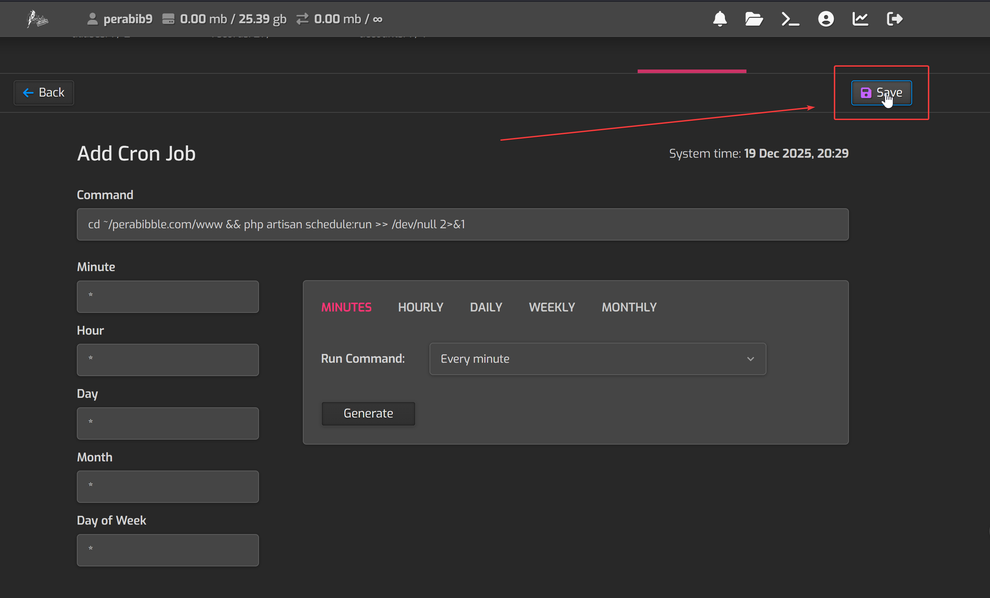Switch to the HOURLY tab

click(420, 307)
